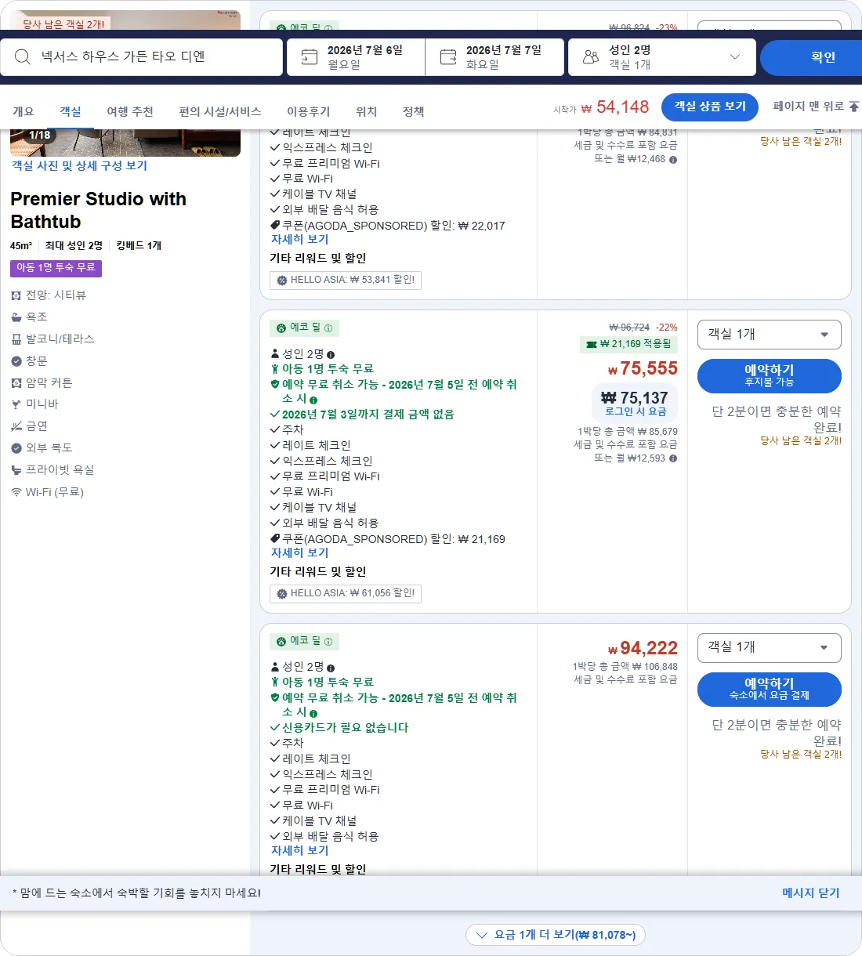862x956 pixels.
Task: Click the coupon ticket icon beside ₩21,169 적용됨
Action: pyautogui.click(x=592, y=344)
